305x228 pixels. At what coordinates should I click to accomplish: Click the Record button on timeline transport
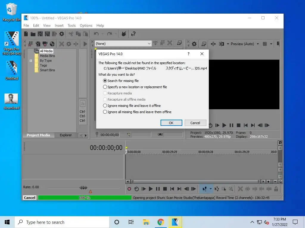pos(129,189)
